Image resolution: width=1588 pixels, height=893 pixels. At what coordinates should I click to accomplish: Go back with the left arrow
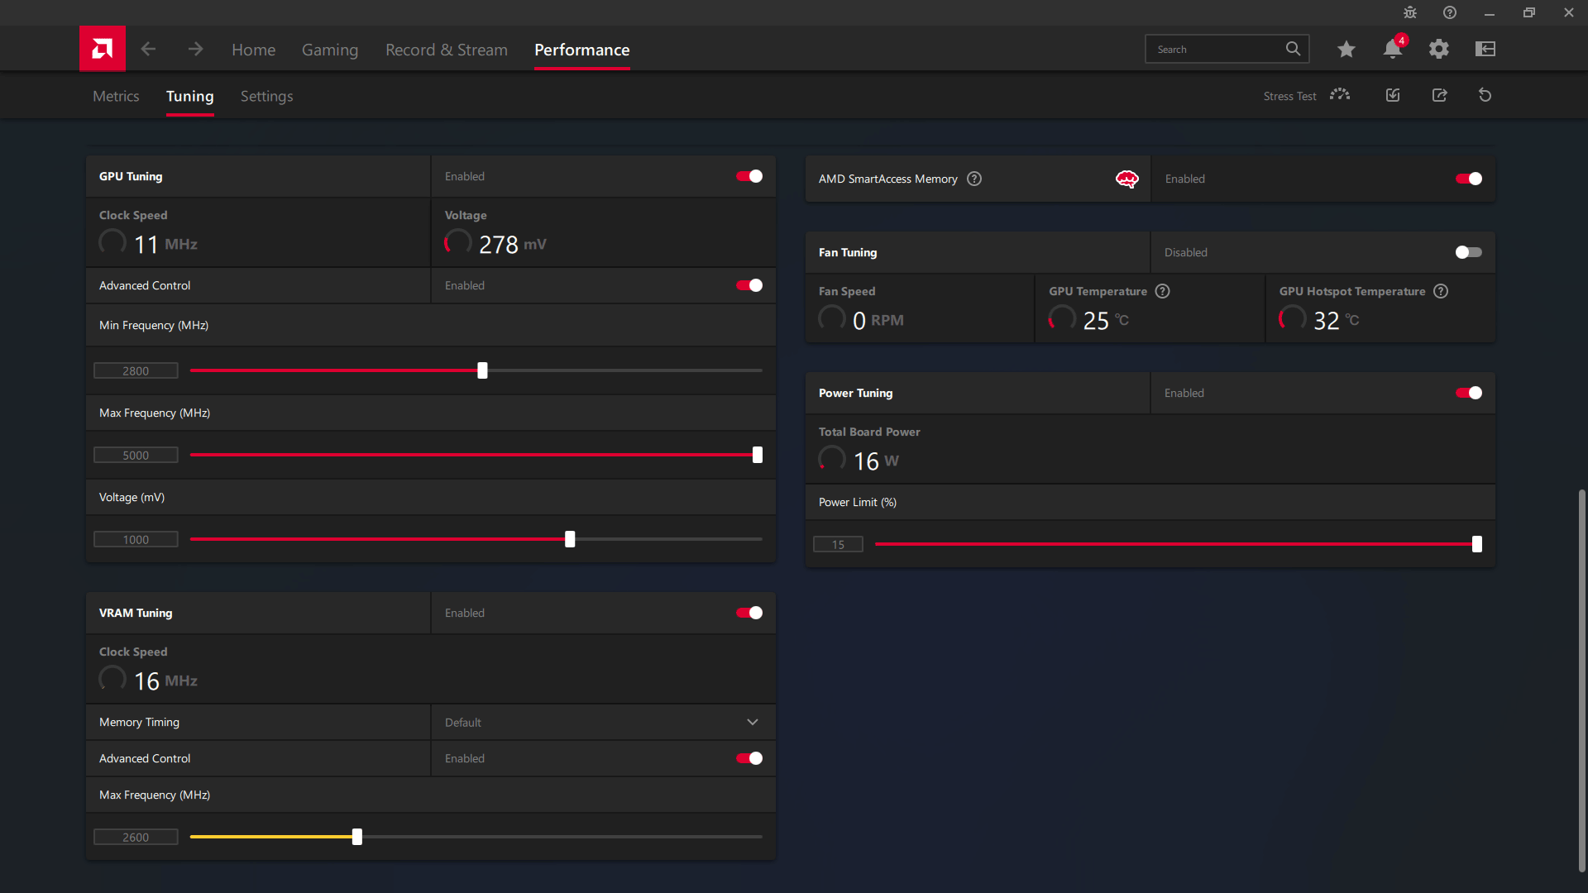148,49
